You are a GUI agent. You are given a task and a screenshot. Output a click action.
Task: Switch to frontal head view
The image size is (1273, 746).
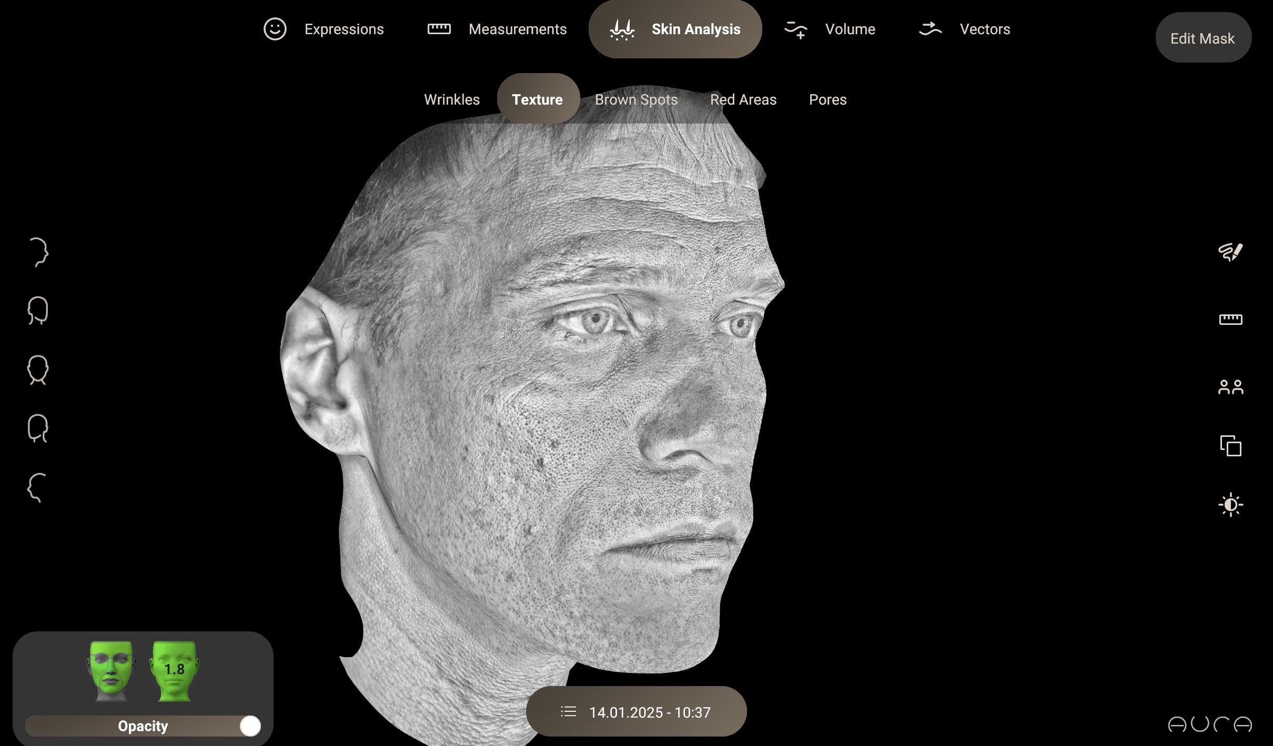38,370
